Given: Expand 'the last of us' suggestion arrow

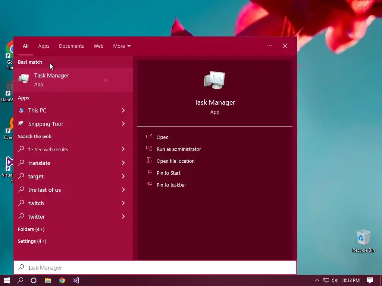Looking at the screenshot, I should tap(123, 190).
